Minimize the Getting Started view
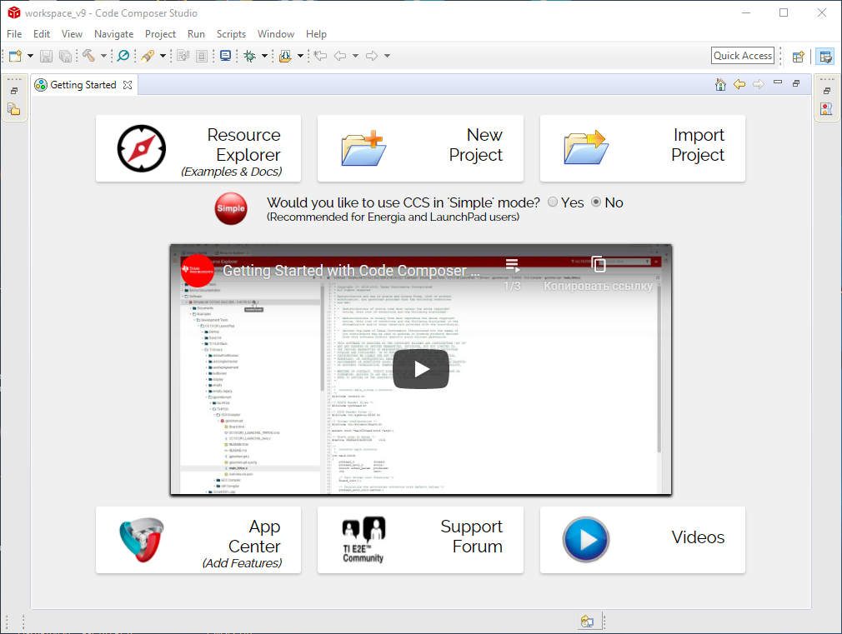The height and width of the screenshot is (634, 842). point(778,82)
